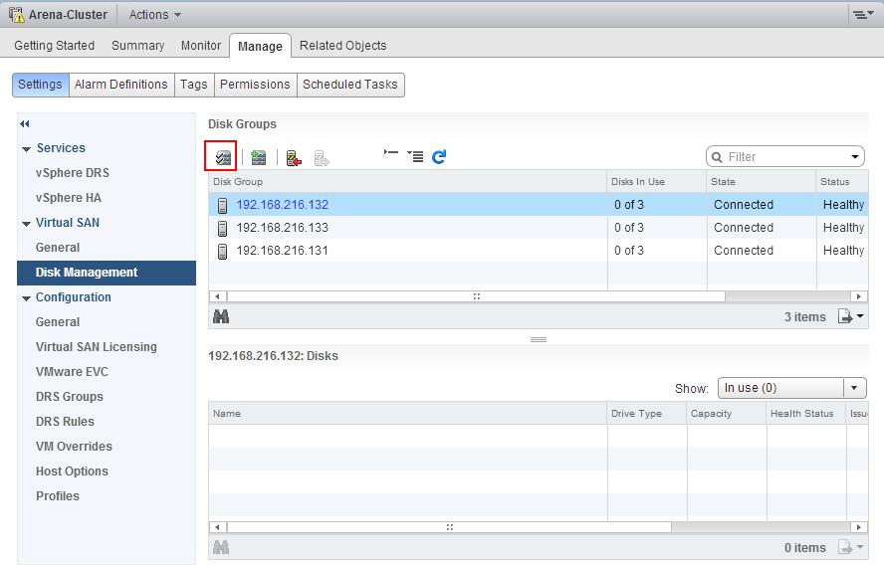Click the Disk Groups horizontal scrollbar thumb
Viewport: 884px width, 566px height.
coord(477,296)
